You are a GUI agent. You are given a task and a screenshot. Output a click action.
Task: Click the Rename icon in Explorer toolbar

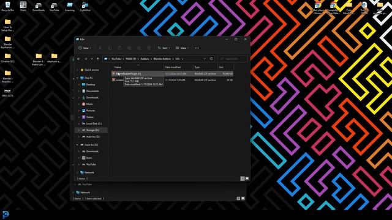pos(129,48)
